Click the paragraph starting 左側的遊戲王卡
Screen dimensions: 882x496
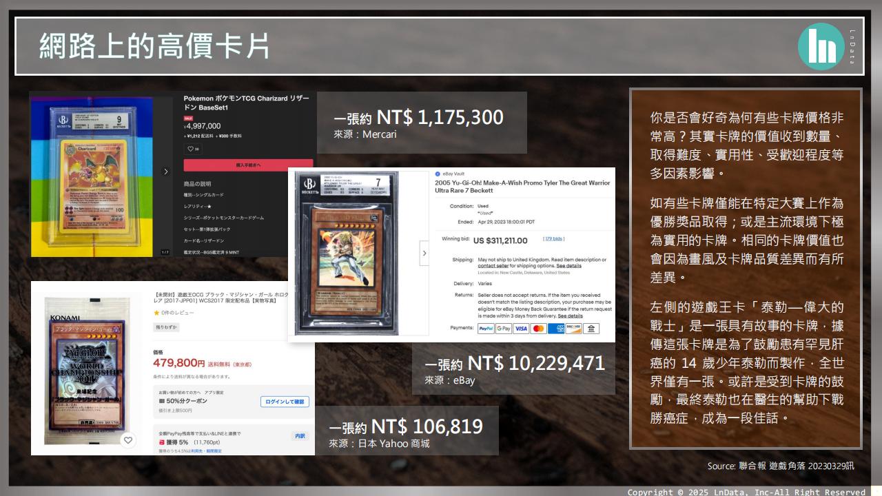(x=746, y=363)
